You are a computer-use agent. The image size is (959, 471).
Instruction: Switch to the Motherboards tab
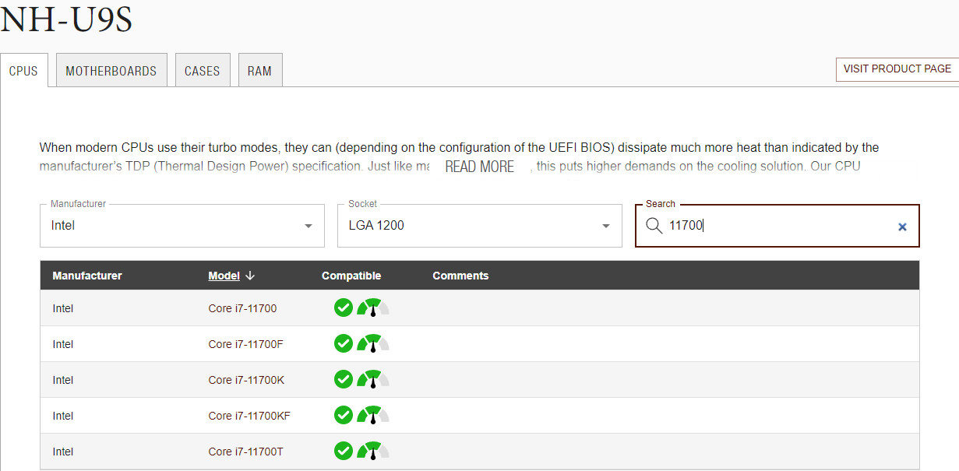111,71
